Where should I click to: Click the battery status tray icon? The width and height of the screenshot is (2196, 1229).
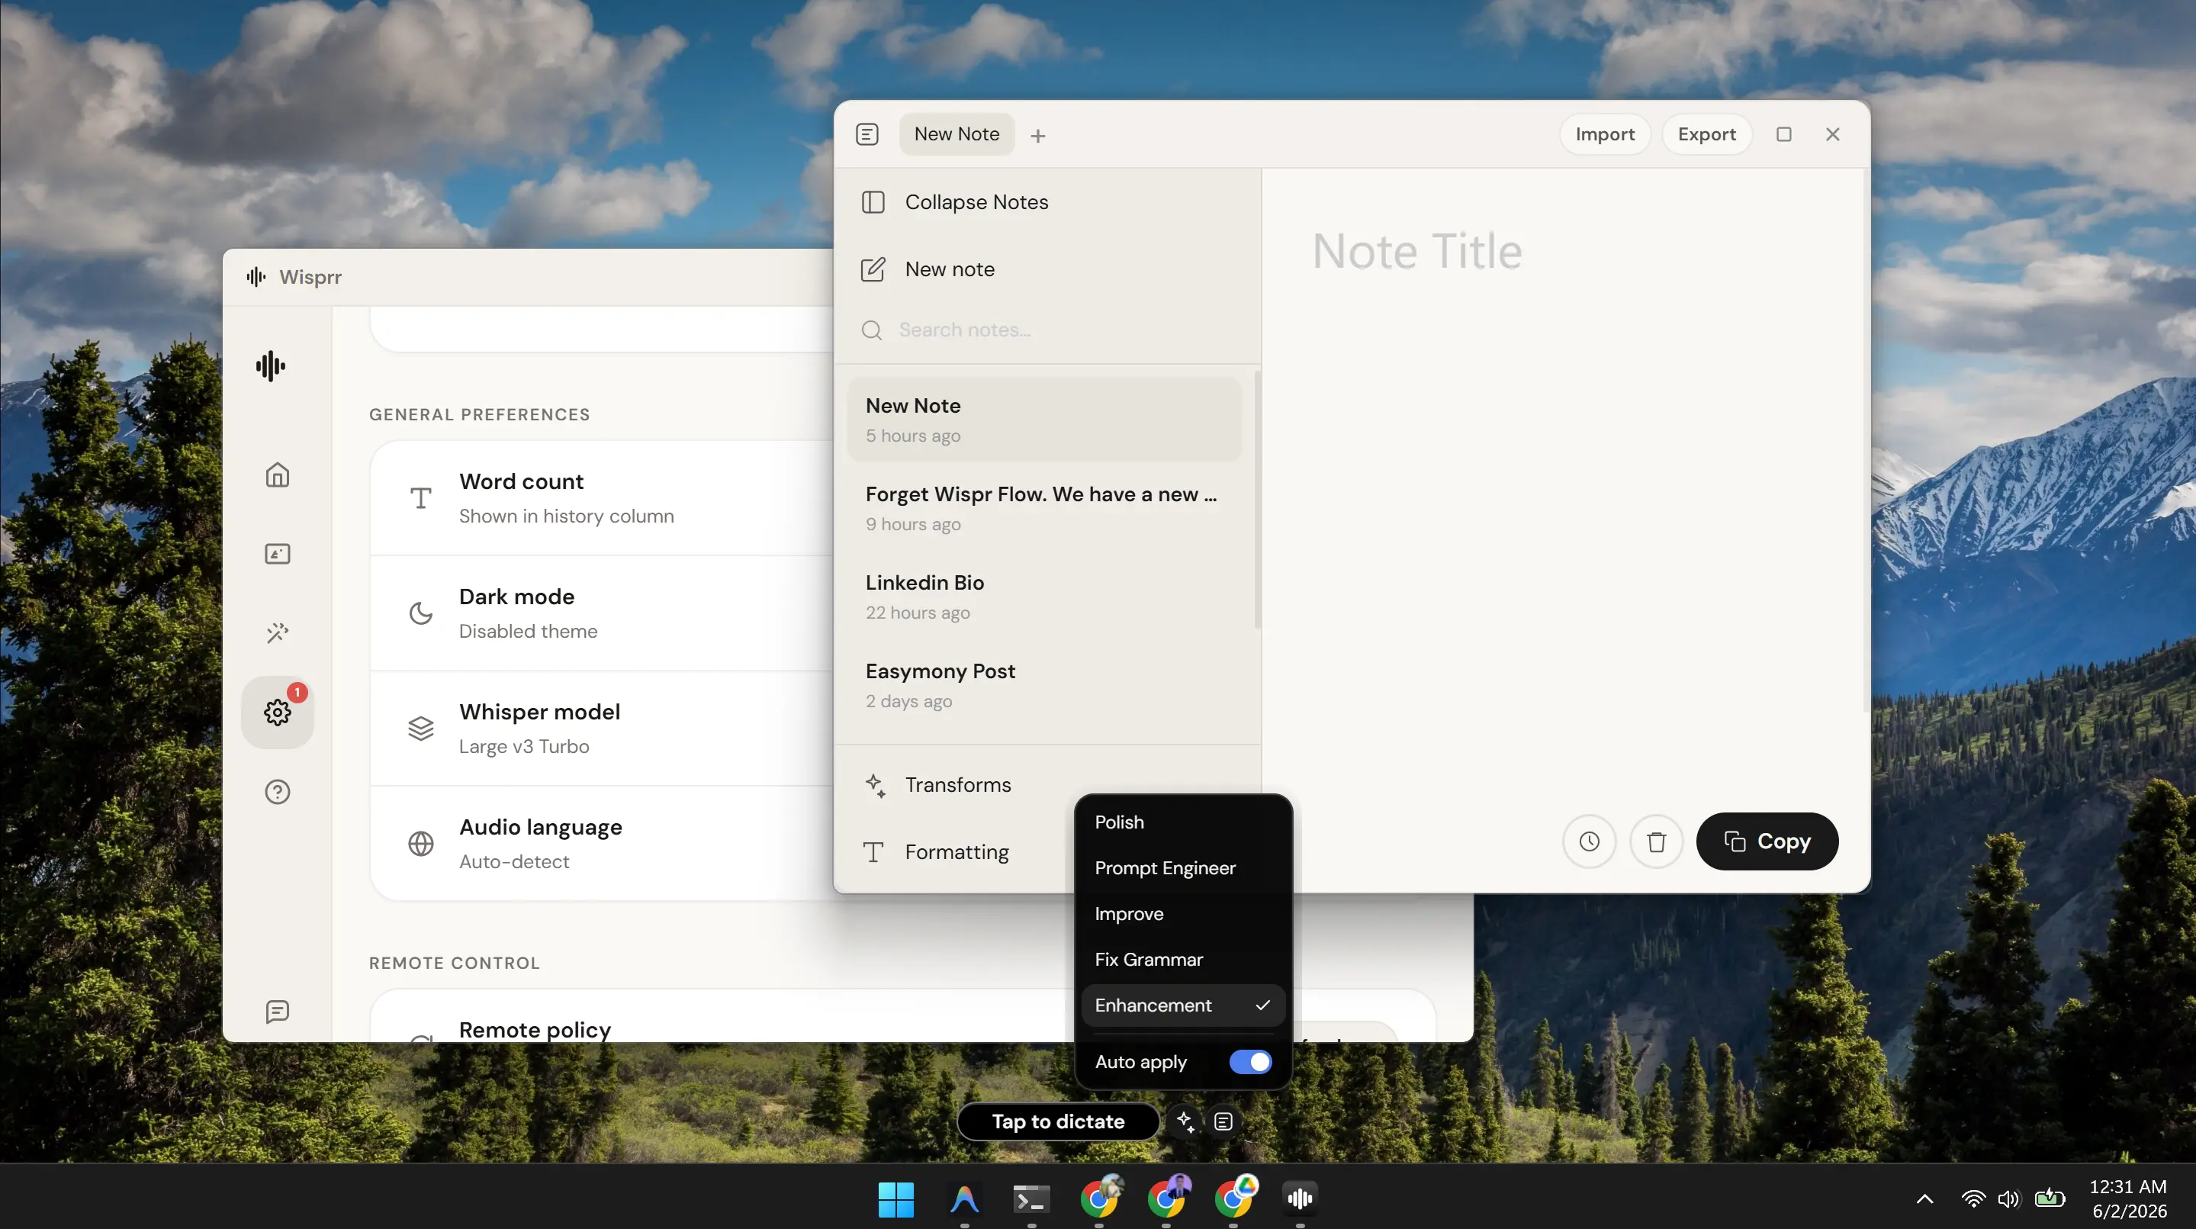pyautogui.click(x=2050, y=1199)
